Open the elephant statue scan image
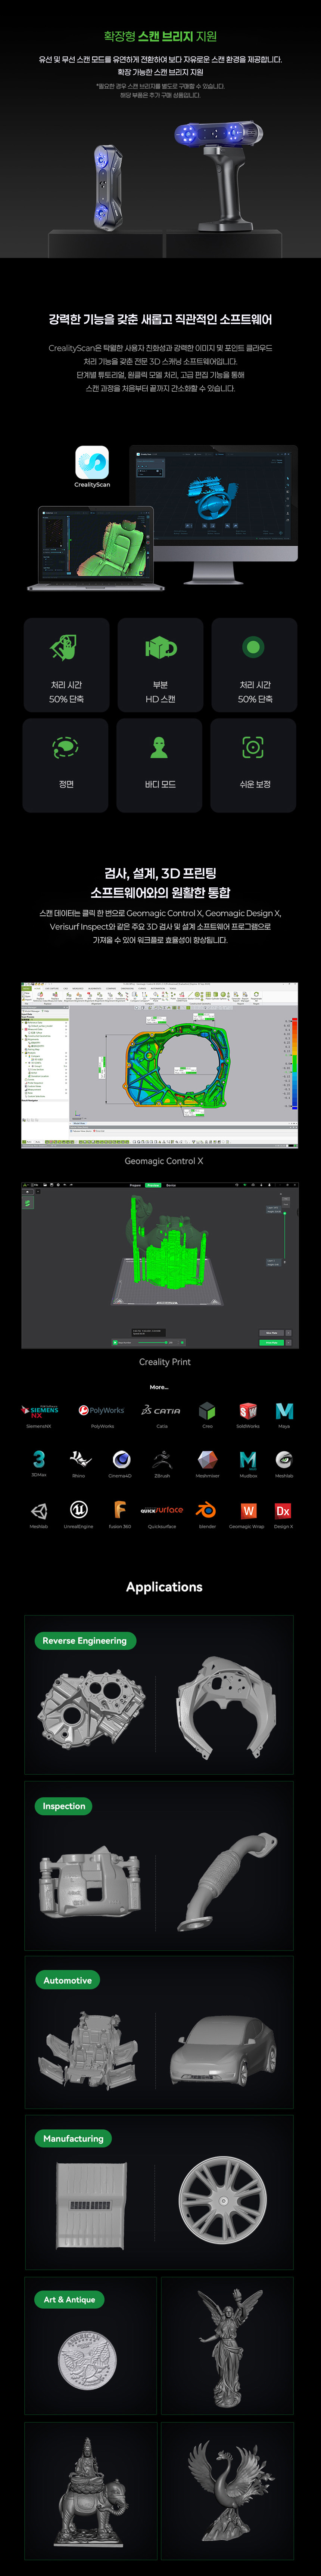Viewport: 321px width, 2576px height. click(91, 2491)
